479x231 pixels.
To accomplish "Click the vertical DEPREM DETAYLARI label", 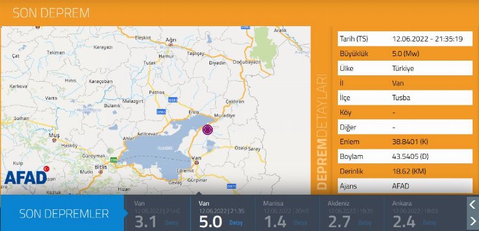I will pos(322,131).
